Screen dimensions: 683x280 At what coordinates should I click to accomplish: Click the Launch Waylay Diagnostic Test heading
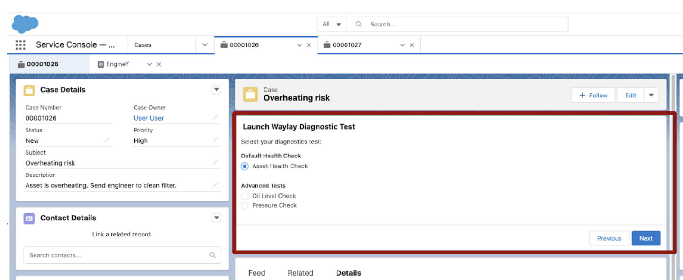pos(299,127)
